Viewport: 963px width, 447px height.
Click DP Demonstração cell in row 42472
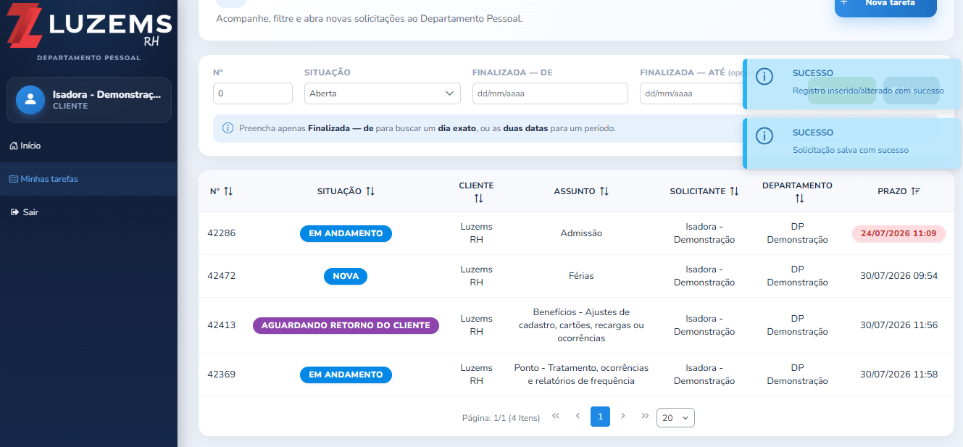797,276
